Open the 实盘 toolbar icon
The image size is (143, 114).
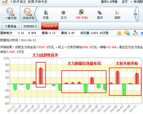pos(46,12)
